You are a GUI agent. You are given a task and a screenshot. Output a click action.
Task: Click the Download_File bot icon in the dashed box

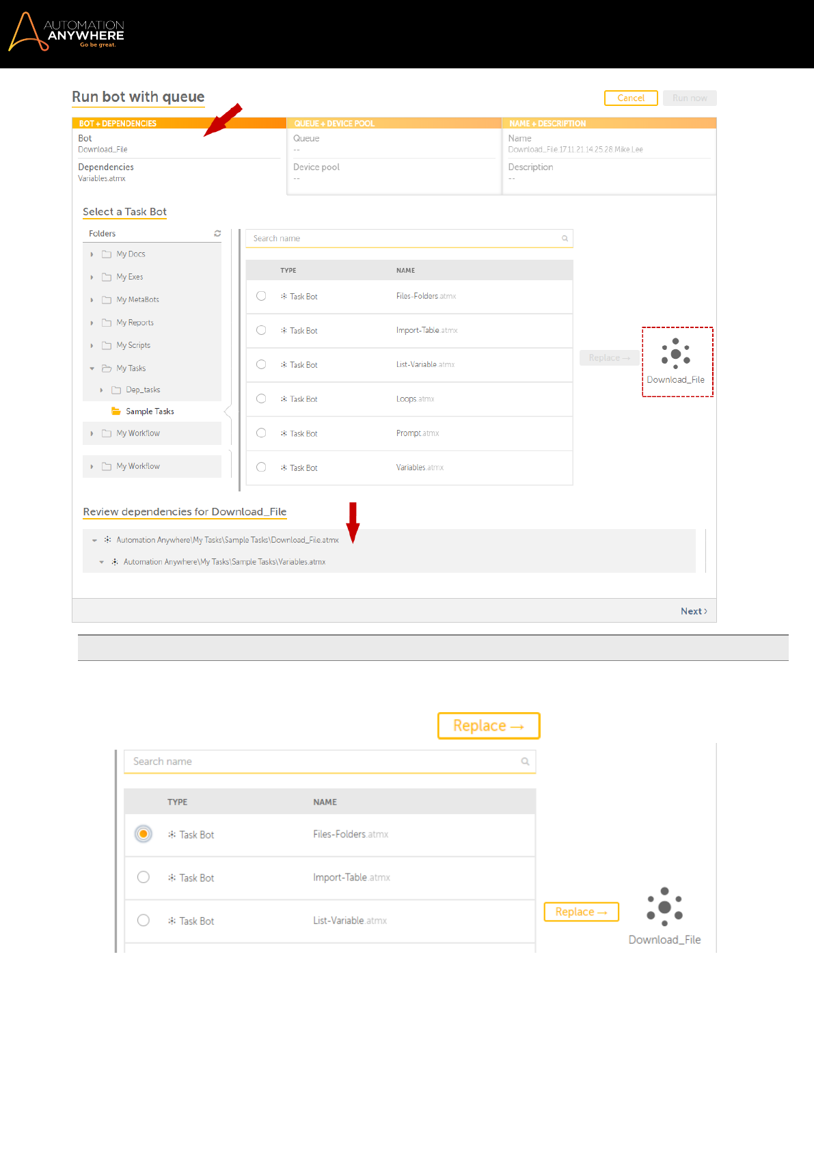pos(676,353)
